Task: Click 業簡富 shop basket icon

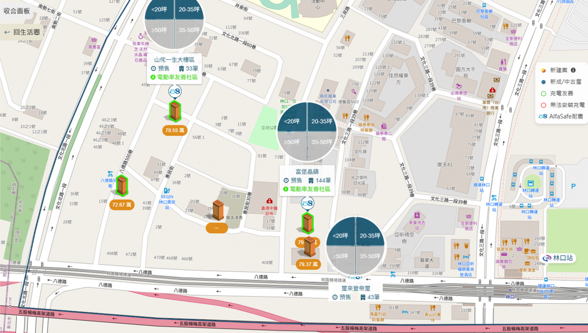Action: click(x=94, y=40)
